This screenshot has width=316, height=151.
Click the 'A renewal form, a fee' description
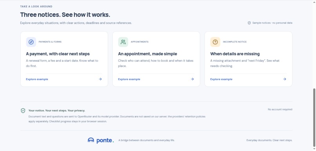pyautogui.click(x=62, y=63)
